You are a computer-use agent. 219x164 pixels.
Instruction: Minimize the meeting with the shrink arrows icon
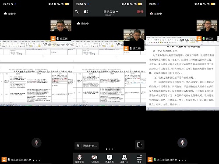coord(77,11)
